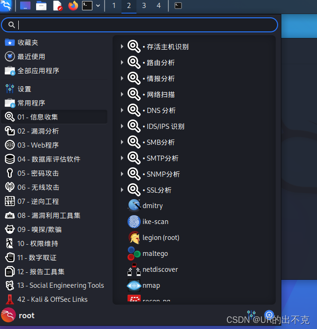This screenshot has width=317, height=329.
Task: Open 最近使用 recently used category
Action: [x=54, y=57]
